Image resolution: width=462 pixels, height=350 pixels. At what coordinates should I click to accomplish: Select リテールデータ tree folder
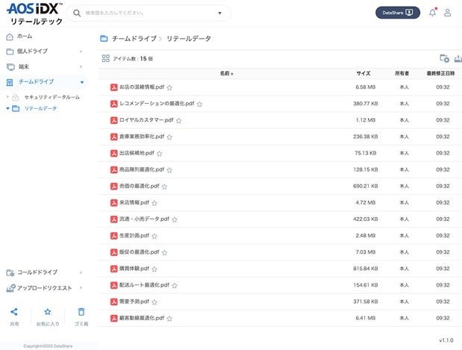(40, 109)
